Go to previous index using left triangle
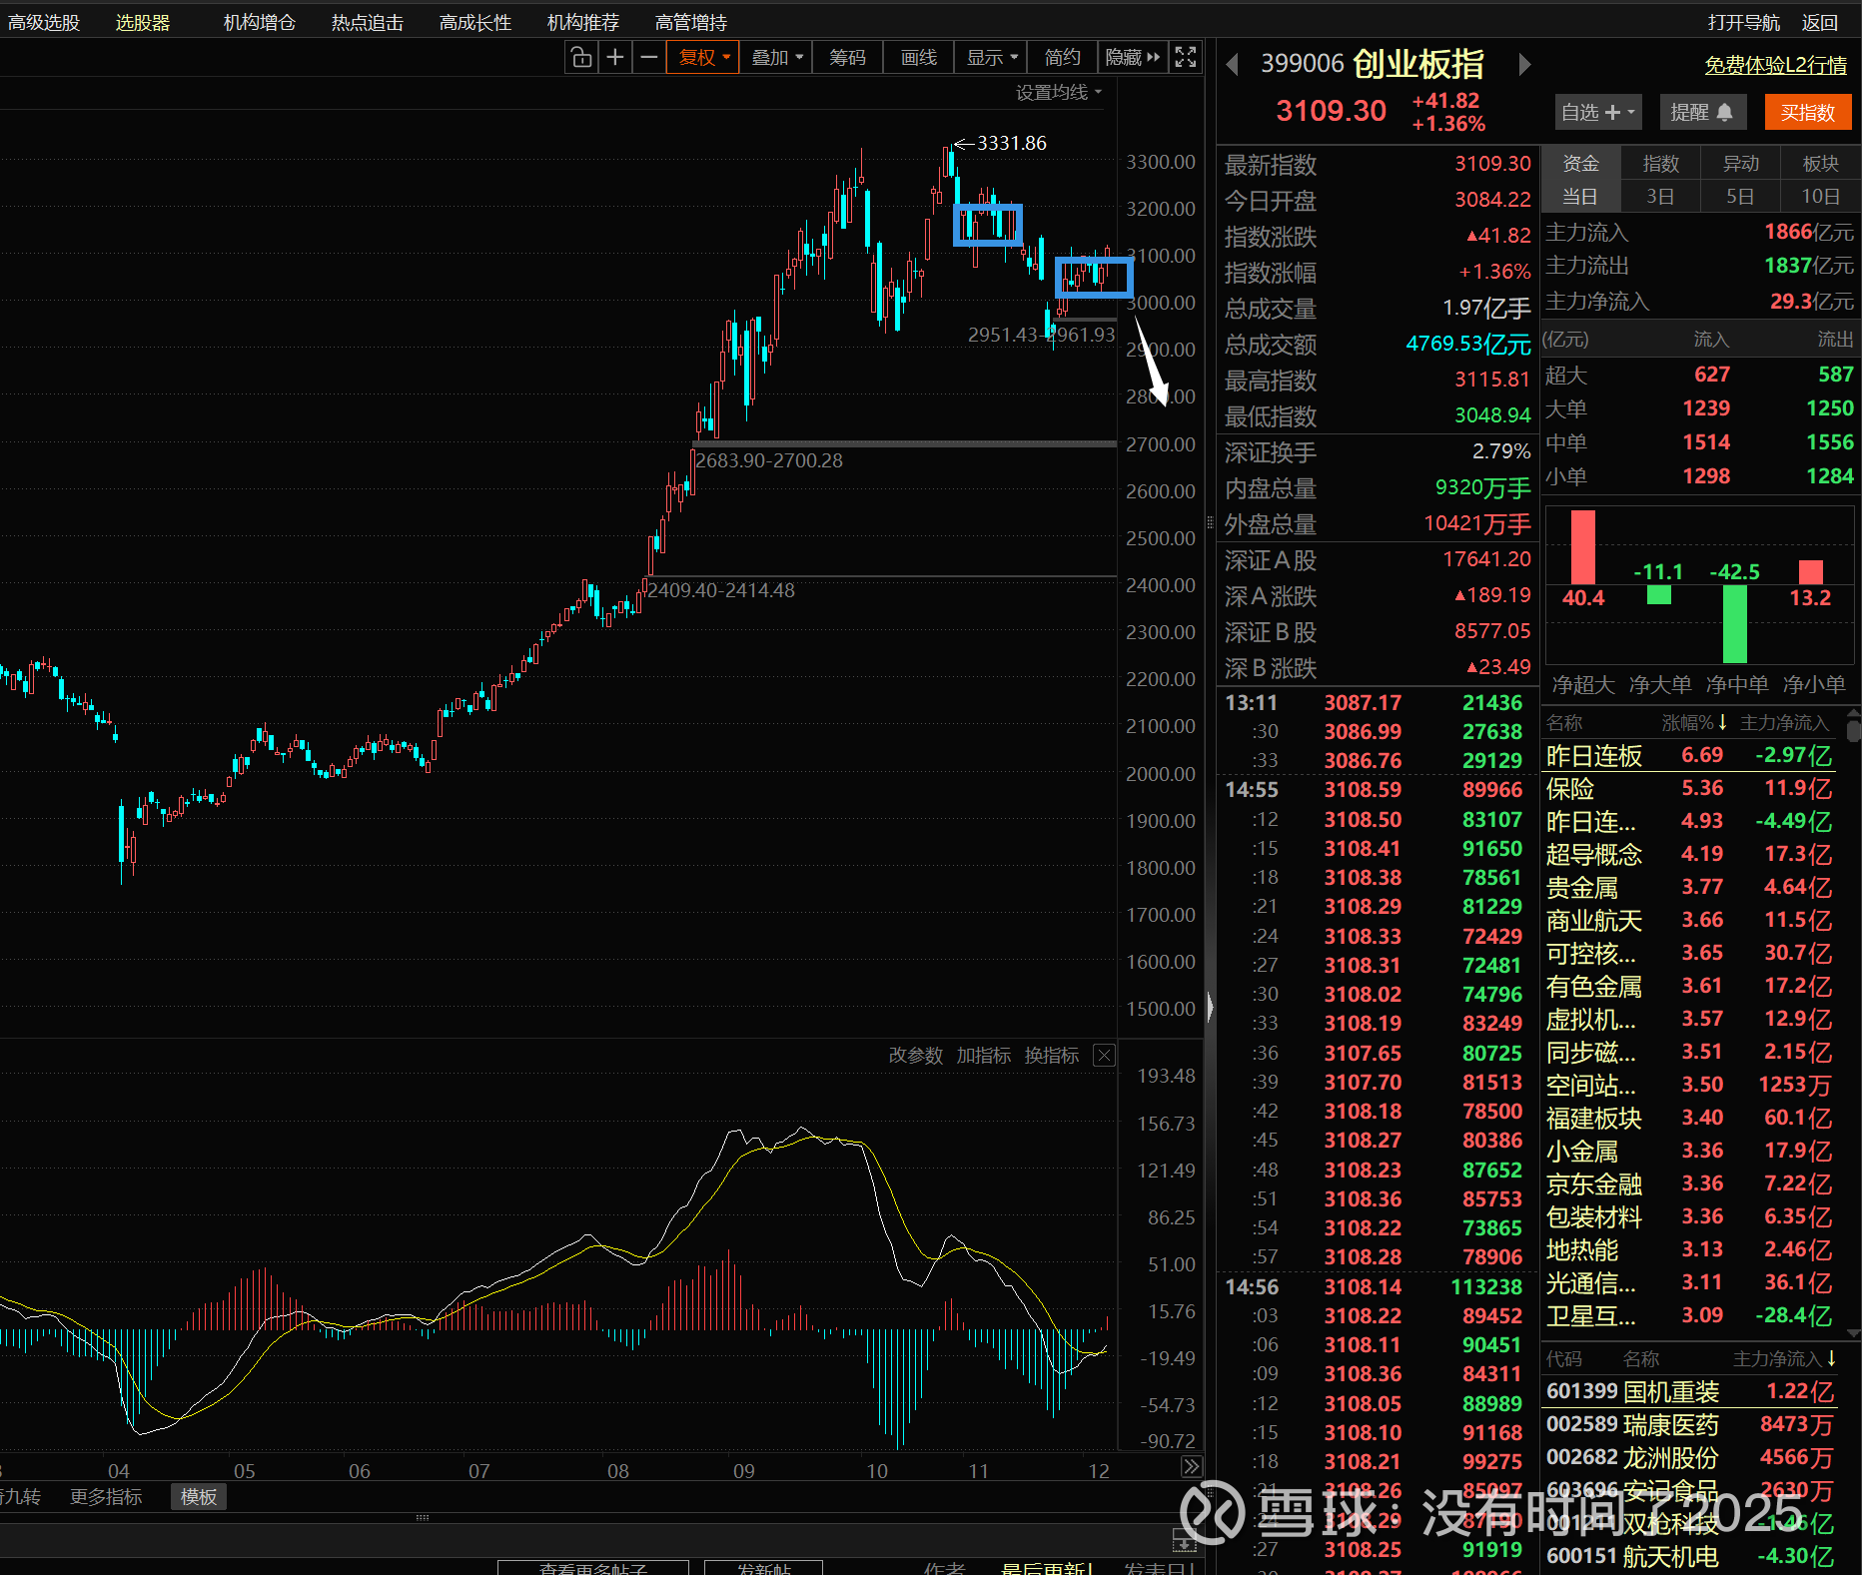This screenshot has height=1575, width=1862. (x=1233, y=65)
